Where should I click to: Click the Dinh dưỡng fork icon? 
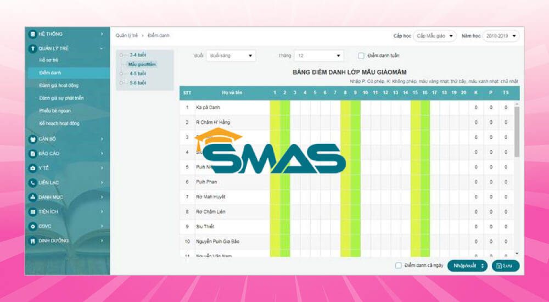coord(32,241)
